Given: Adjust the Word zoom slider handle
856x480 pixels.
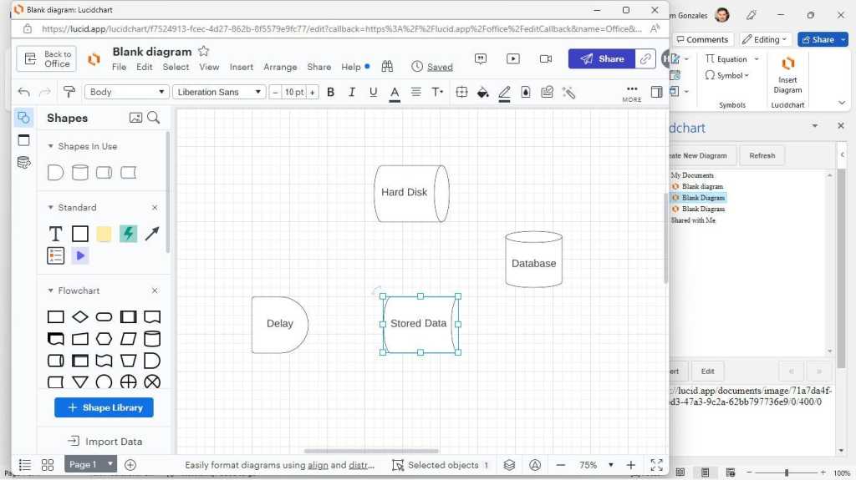Looking at the screenshot, I should [x=786, y=473].
